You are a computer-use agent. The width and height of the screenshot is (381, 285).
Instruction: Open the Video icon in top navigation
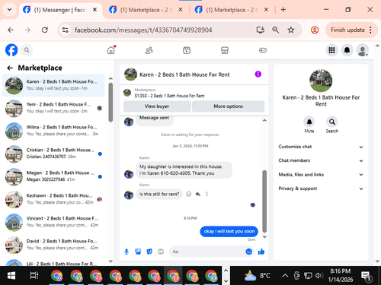coord(187,50)
